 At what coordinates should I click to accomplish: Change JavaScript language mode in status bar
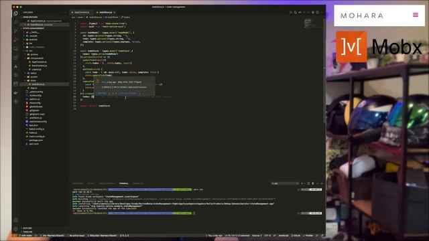284,236
